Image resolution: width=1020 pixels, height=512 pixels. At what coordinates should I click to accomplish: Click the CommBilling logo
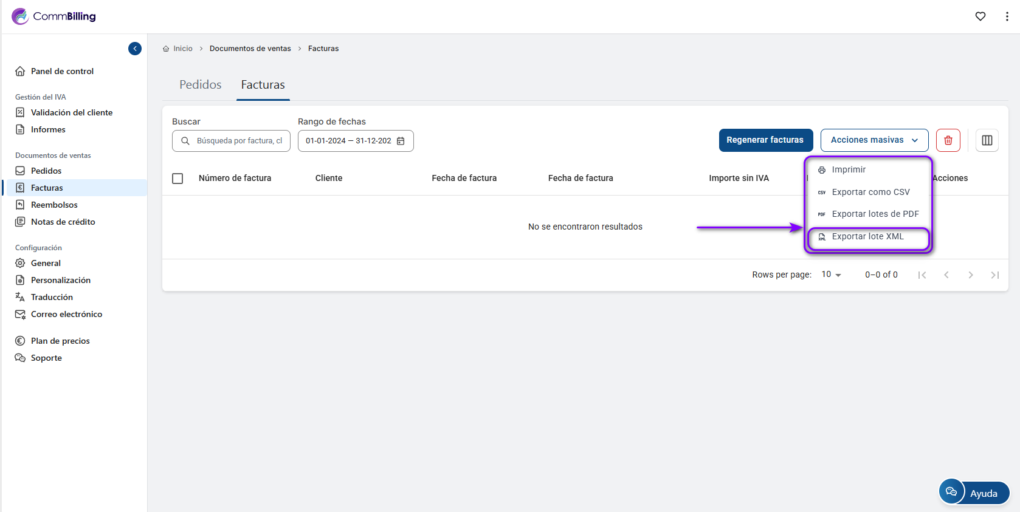click(x=53, y=16)
